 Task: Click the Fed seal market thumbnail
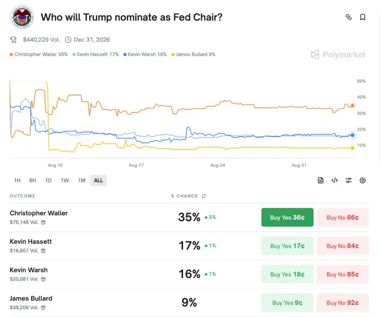(22, 18)
